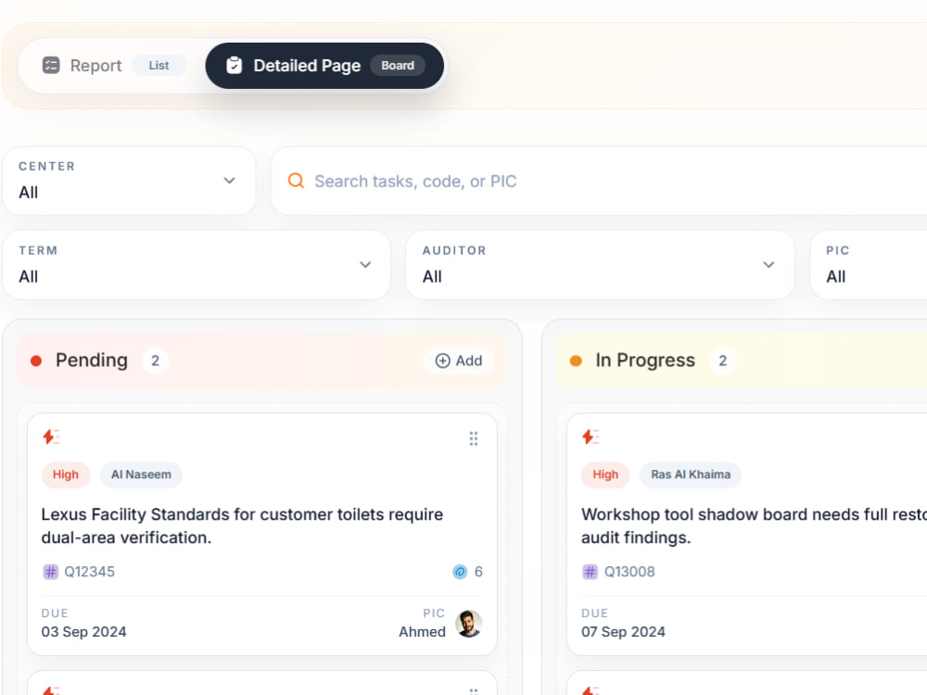This screenshot has height=695, width=927.
Task: Click the High priority tag on Lexus card
Action: 66,474
